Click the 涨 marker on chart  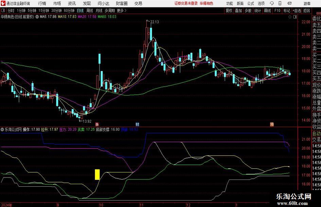click(97, 124)
